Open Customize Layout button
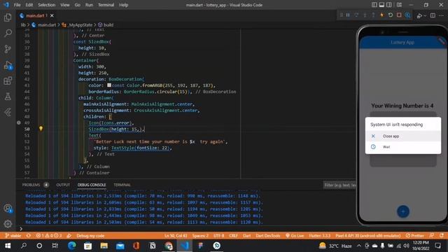The width and height of the screenshot is (448, 252). click(x=399, y=5)
